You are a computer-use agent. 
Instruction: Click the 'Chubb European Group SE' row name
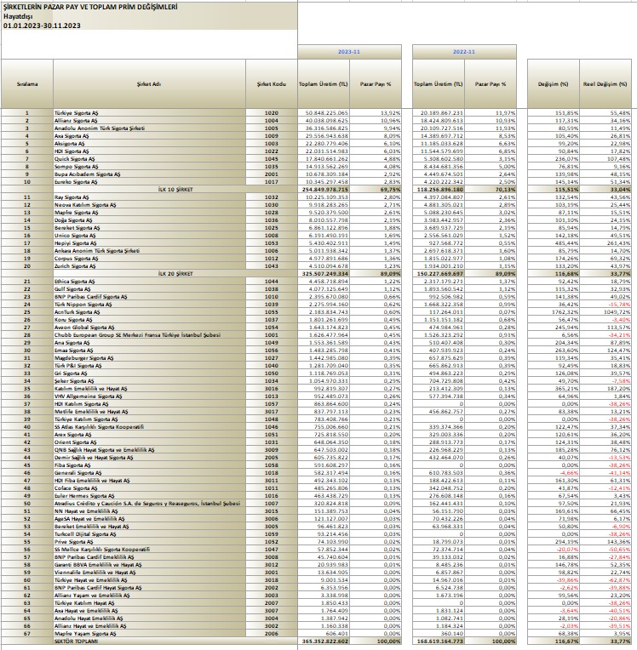click(149, 335)
